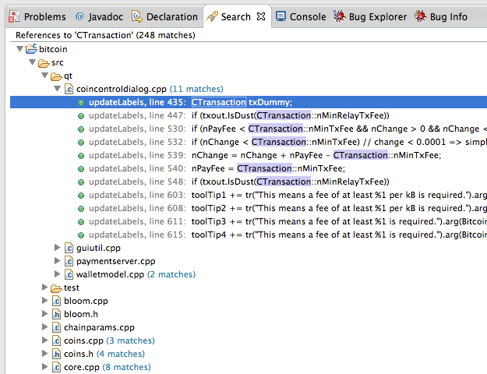Click the coins.h header file icon
The height and width of the screenshot is (374, 487).
pyautogui.click(x=56, y=354)
